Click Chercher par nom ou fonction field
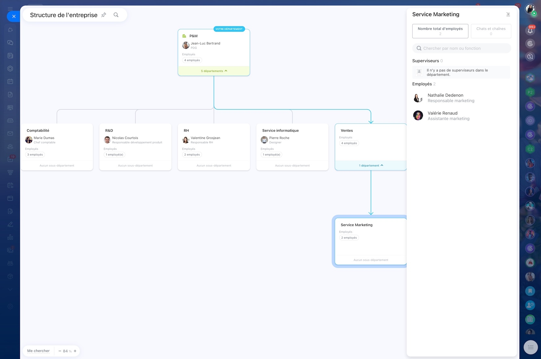Image resolution: width=541 pixels, height=359 pixels. click(x=461, y=48)
